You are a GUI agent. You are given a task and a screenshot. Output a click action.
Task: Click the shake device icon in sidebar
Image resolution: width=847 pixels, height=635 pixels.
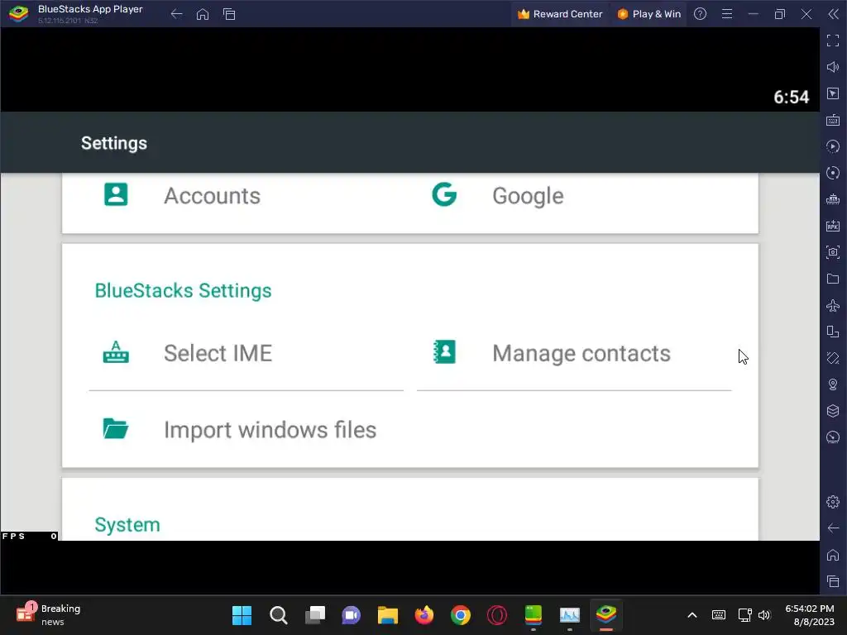click(x=833, y=358)
